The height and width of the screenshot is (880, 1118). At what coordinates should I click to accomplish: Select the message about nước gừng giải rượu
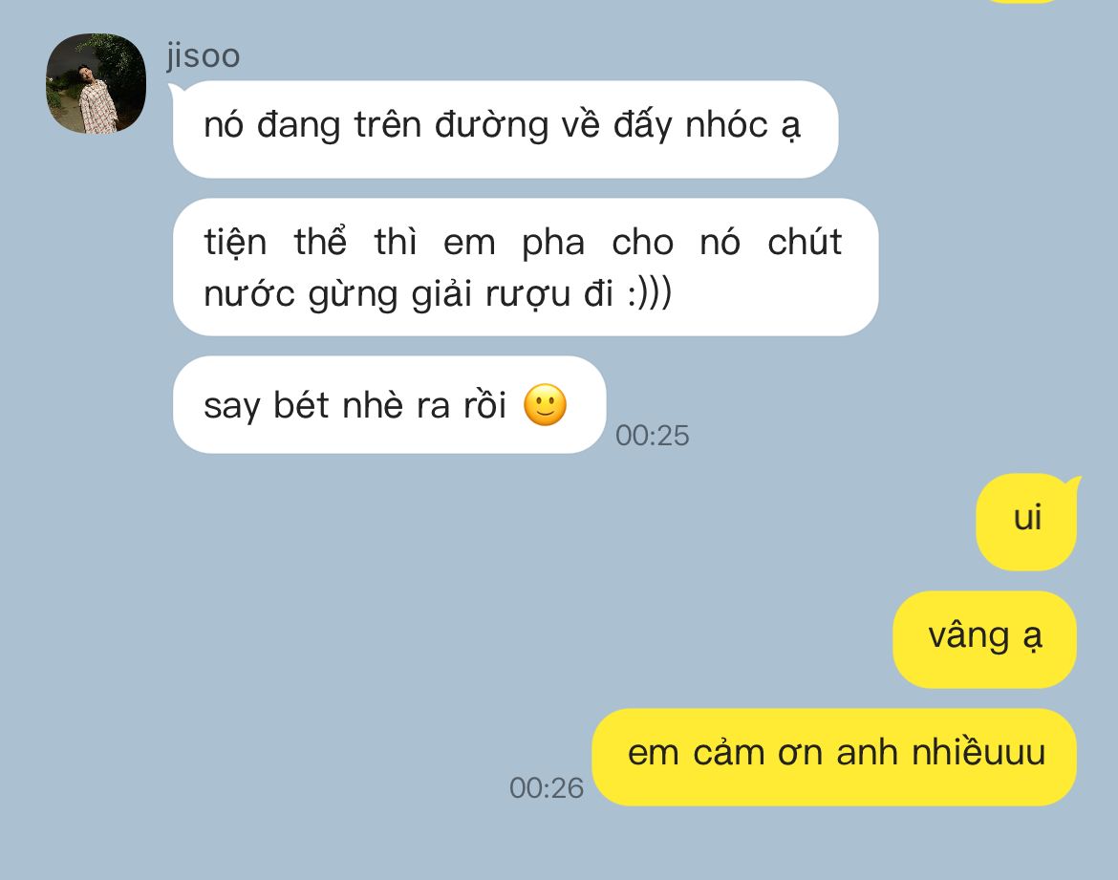[526, 268]
